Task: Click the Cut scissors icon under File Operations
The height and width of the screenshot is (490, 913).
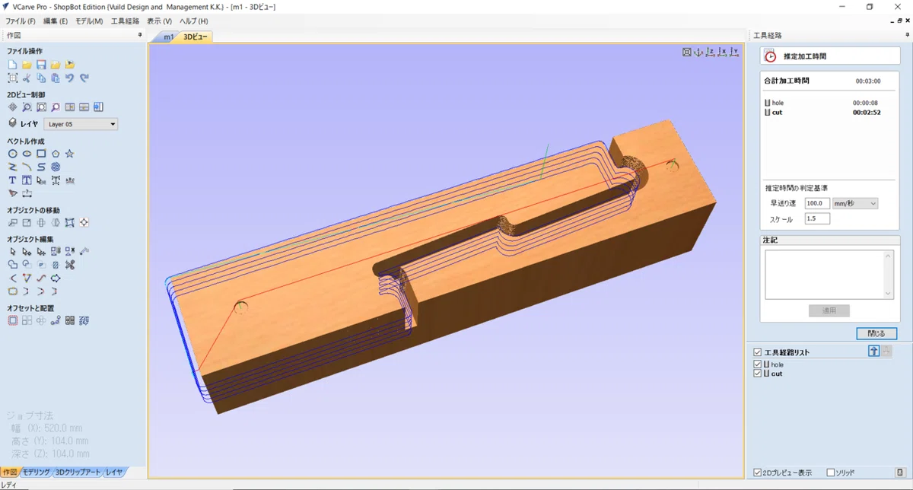Action: pos(27,78)
